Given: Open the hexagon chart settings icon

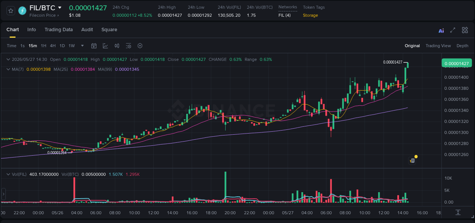Looking at the screenshot, I should click(x=140, y=46).
